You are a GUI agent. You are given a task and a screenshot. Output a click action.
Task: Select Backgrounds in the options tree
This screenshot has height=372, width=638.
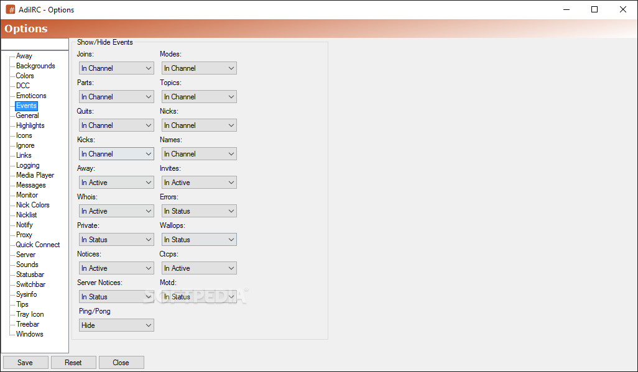click(35, 66)
